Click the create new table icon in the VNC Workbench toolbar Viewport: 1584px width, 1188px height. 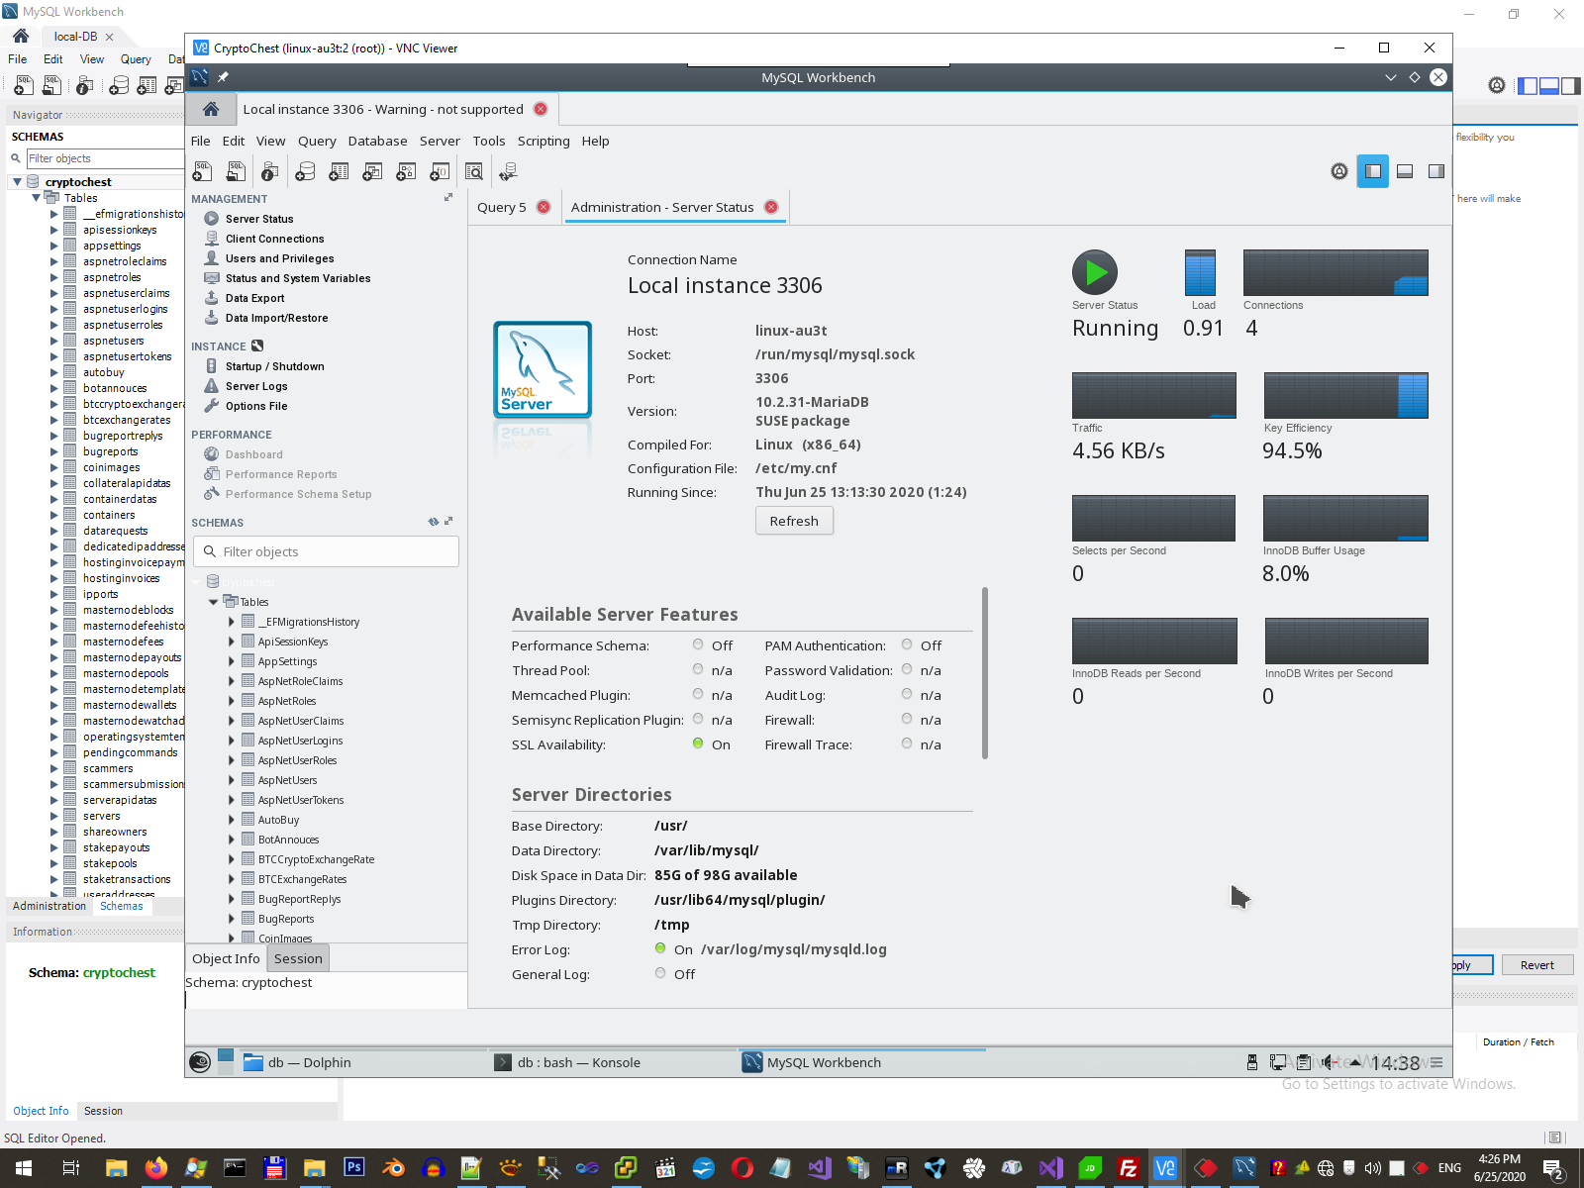pyautogui.click(x=339, y=171)
